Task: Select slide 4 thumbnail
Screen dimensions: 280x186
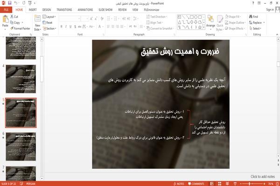Action: [21, 79]
